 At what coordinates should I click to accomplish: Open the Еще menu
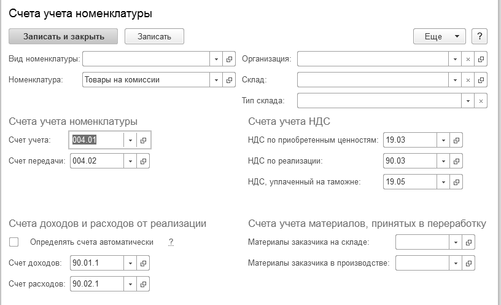tap(440, 37)
